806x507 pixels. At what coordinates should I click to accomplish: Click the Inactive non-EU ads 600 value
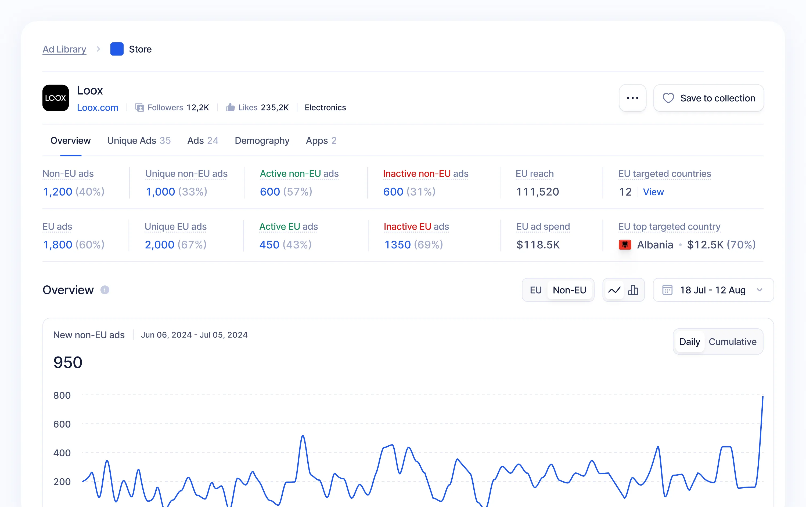pyautogui.click(x=393, y=192)
